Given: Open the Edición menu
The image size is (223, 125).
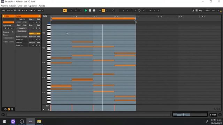Looking at the screenshot, I should pos(13,6).
